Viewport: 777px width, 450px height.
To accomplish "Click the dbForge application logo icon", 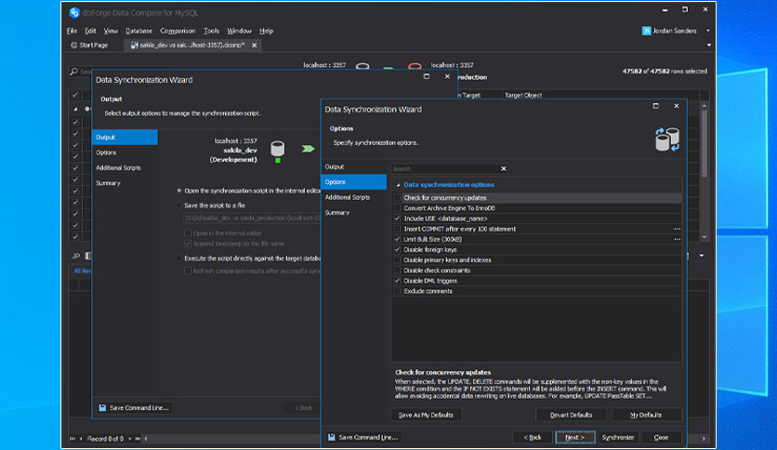I will tap(74, 12).
